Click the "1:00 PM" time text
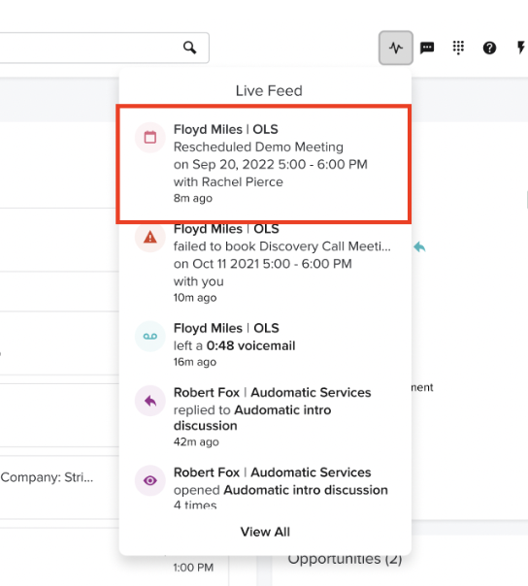Screen dimensions: 528x586 coord(193,568)
